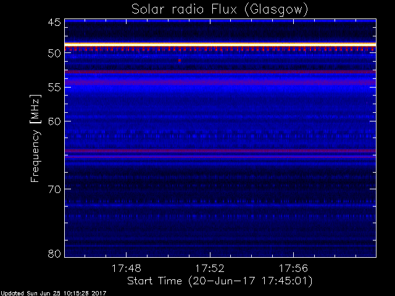
Task: Click the 17:52 time label
Action: (210, 268)
